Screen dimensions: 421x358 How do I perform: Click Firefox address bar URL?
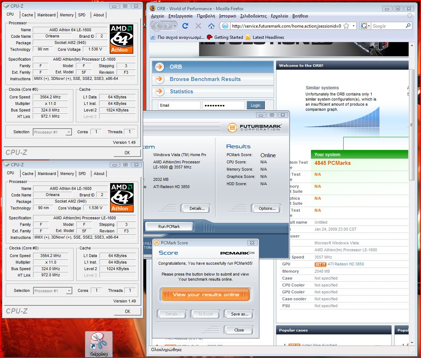(286, 26)
